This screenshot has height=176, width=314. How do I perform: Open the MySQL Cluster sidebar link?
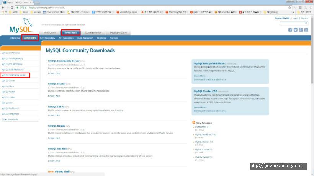coord(8,81)
